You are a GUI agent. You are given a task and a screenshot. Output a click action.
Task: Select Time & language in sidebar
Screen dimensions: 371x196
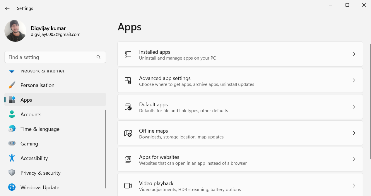point(40,129)
